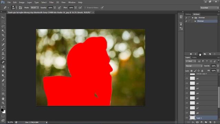This screenshot has width=220, height=124.
Task: Select the History Brush tool
Action: coord(3,58)
